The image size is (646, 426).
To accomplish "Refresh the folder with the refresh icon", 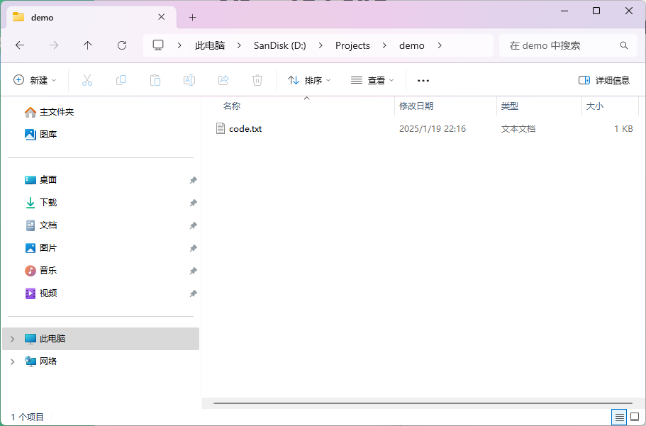I will pyautogui.click(x=121, y=45).
